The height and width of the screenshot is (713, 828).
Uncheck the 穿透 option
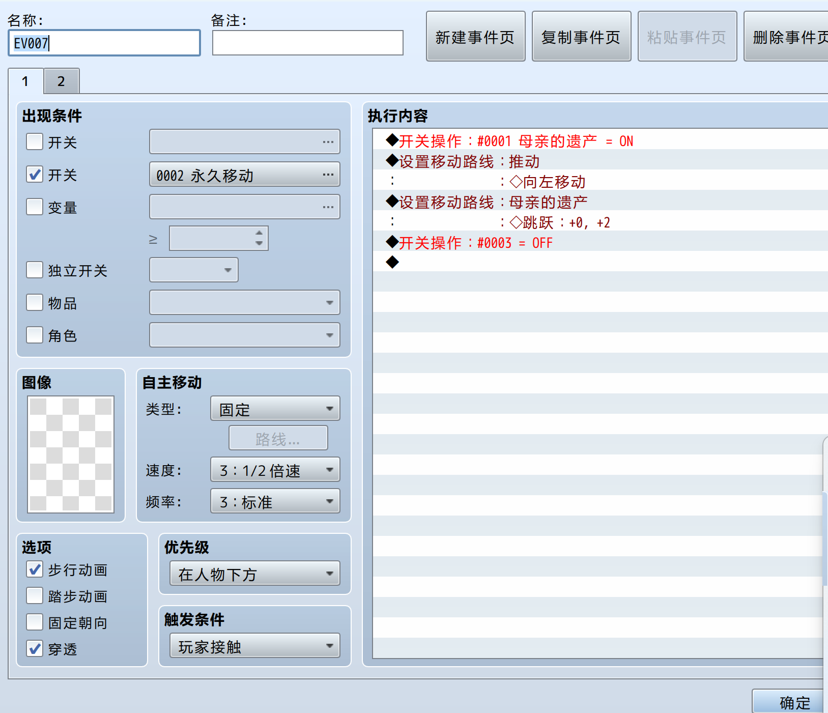click(x=35, y=648)
